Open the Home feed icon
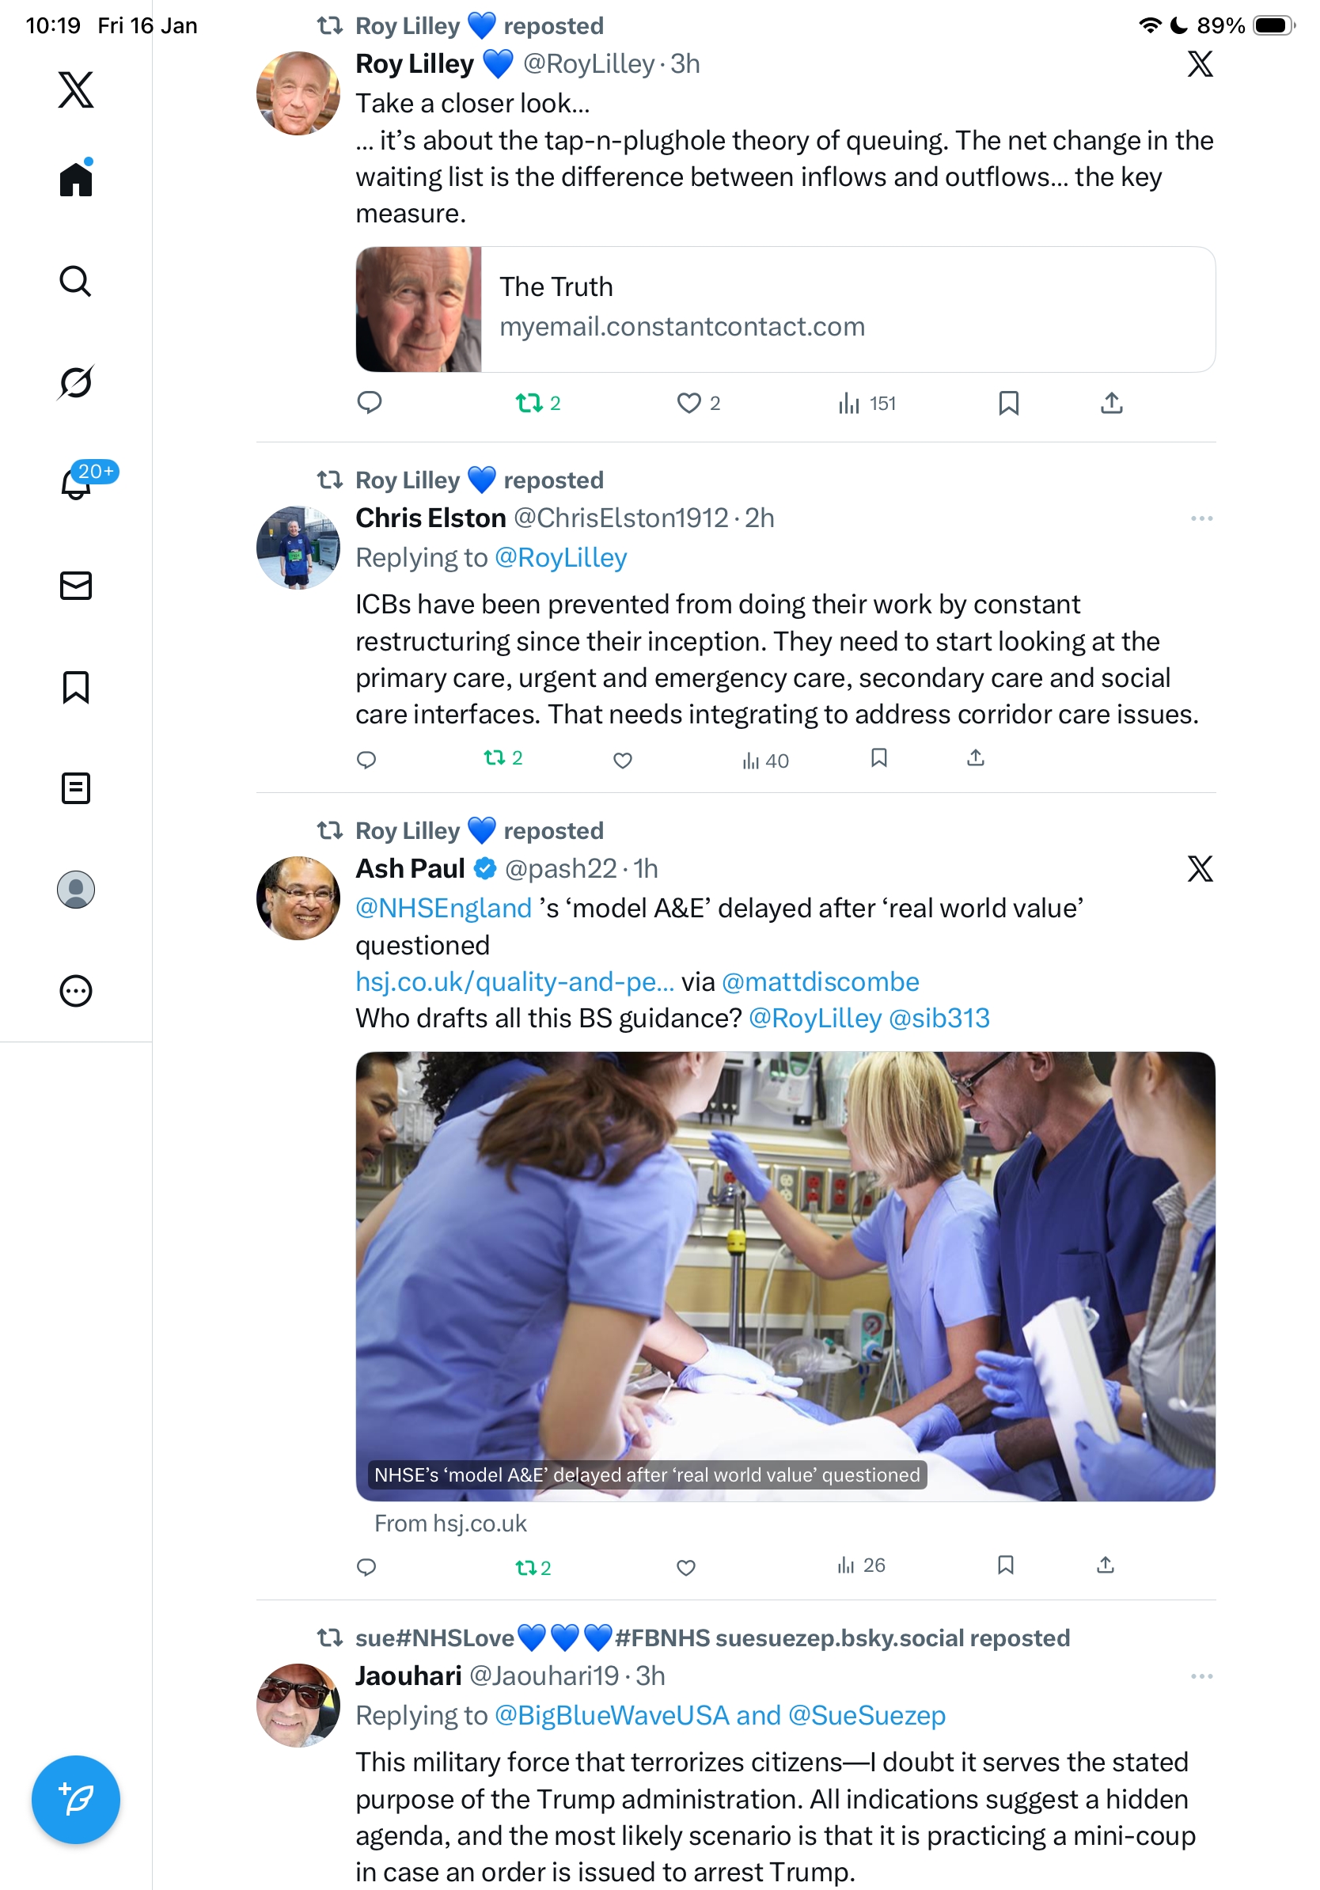Viewport: 1320px width, 1890px height. point(76,178)
